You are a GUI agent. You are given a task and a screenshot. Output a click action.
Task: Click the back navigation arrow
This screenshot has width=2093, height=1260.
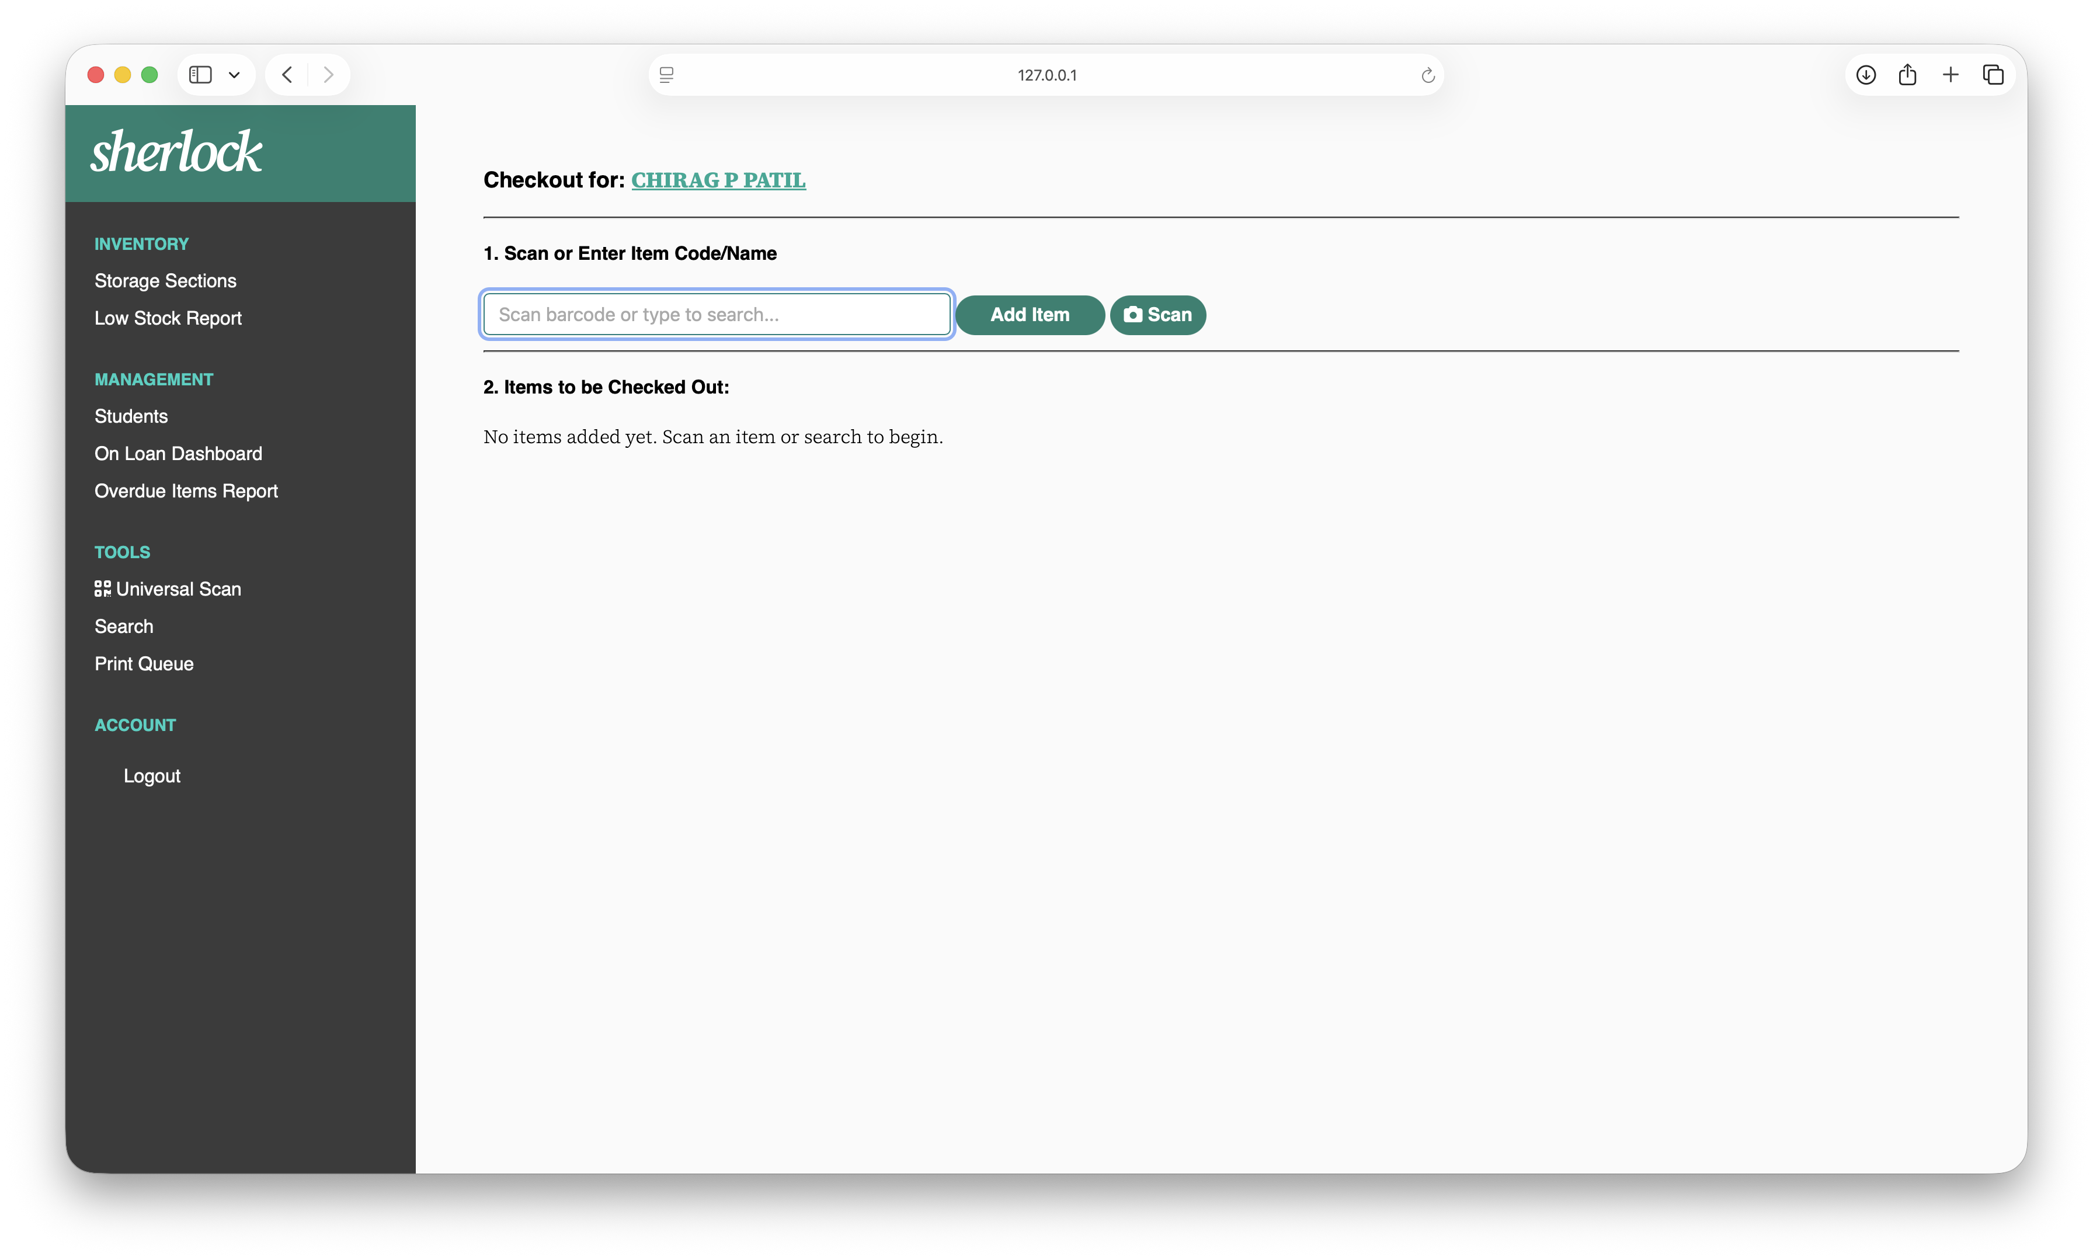(288, 75)
